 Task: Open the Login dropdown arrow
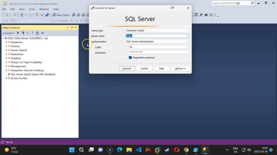[x=187, y=47]
